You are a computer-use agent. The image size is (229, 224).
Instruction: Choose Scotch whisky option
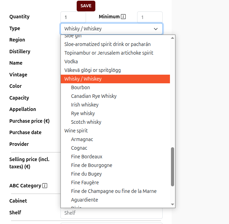[x=86, y=122]
